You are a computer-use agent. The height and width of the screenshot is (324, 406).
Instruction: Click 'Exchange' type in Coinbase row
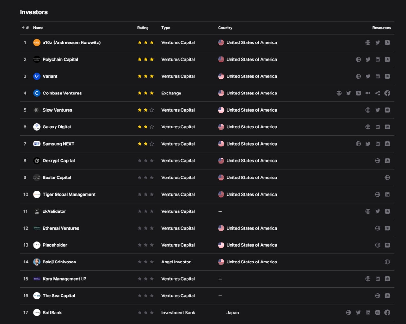click(x=171, y=93)
